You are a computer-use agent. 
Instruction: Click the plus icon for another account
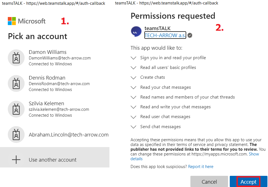coord(16,160)
